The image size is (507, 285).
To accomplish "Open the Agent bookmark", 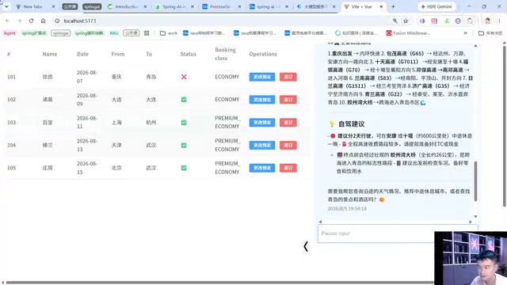I will click(10, 33).
